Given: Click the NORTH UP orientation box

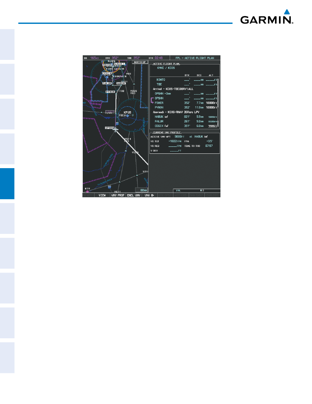Looking at the screenshot, I should coord(140,62).
